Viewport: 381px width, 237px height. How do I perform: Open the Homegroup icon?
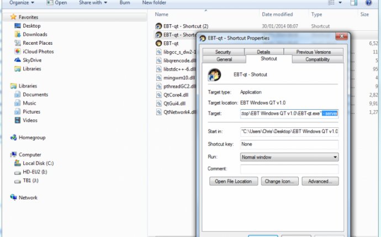pos(13,137)
